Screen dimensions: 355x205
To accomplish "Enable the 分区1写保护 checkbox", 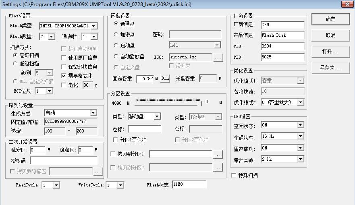I will click(116, 140).
